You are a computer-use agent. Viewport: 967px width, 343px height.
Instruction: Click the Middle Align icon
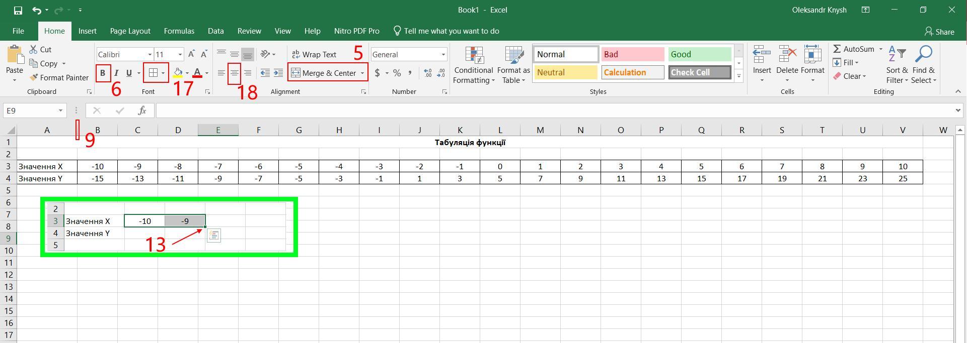pyautogui.click(x=234, y=54)
